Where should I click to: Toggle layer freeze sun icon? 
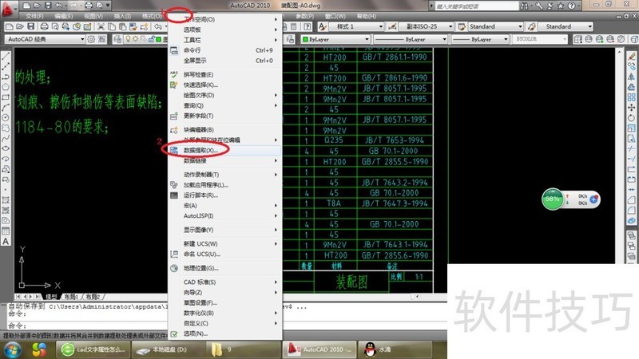pyautogui.click(x=135, y=39)
